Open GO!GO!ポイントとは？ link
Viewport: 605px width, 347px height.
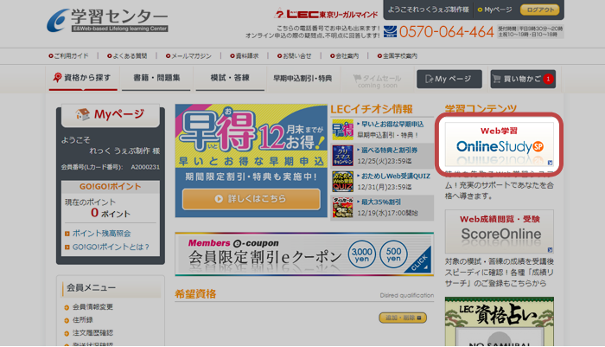click(111, 247)
